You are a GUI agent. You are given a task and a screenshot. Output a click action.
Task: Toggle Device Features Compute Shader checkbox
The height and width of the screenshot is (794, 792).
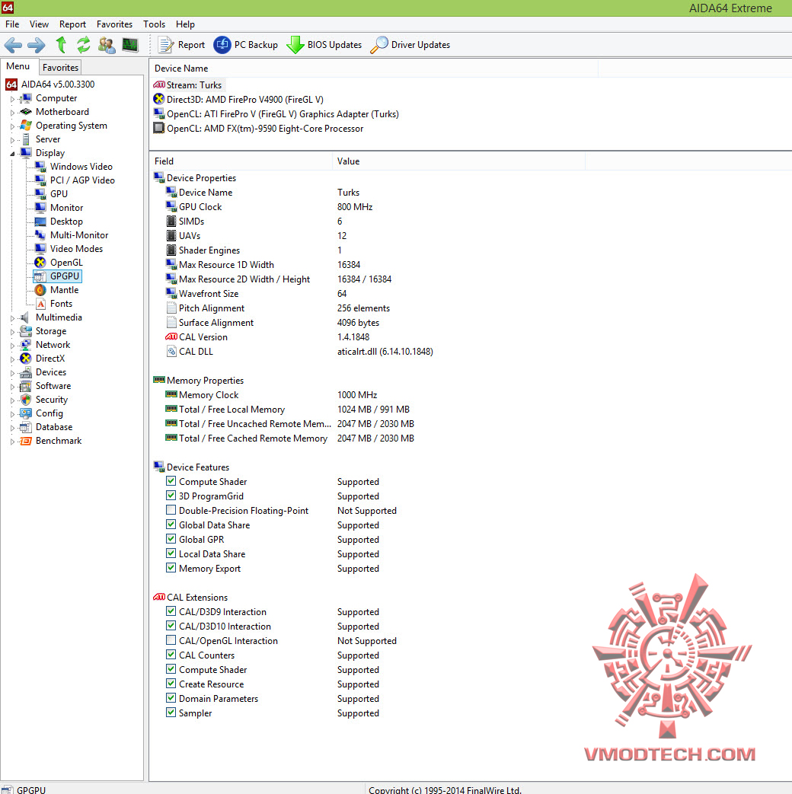tap(171, 481)
